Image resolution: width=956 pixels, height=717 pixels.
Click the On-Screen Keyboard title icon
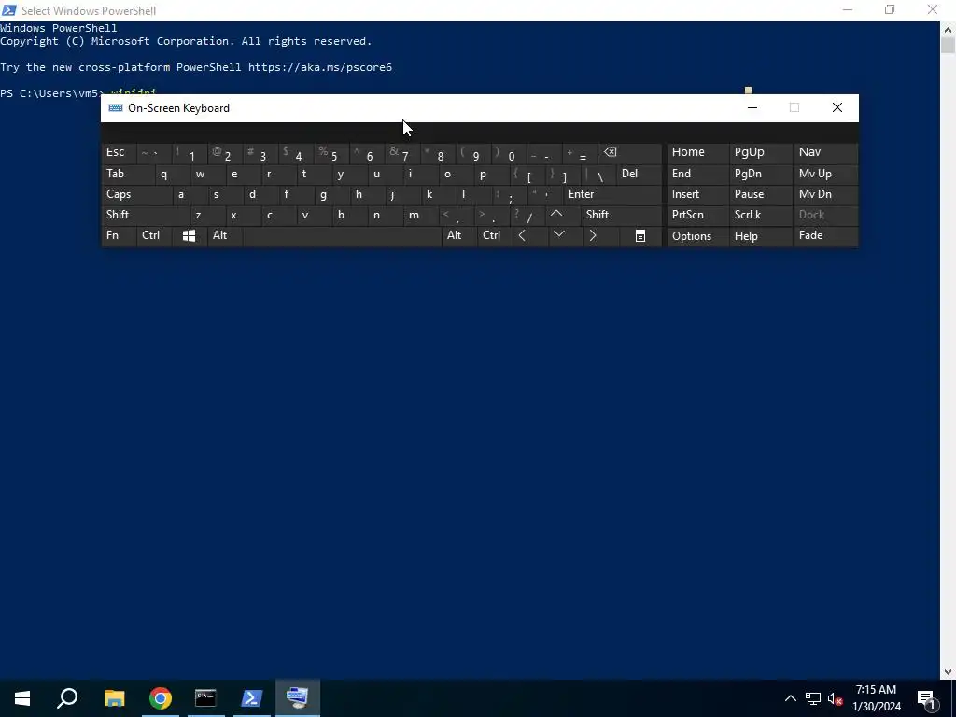point(115,108)
